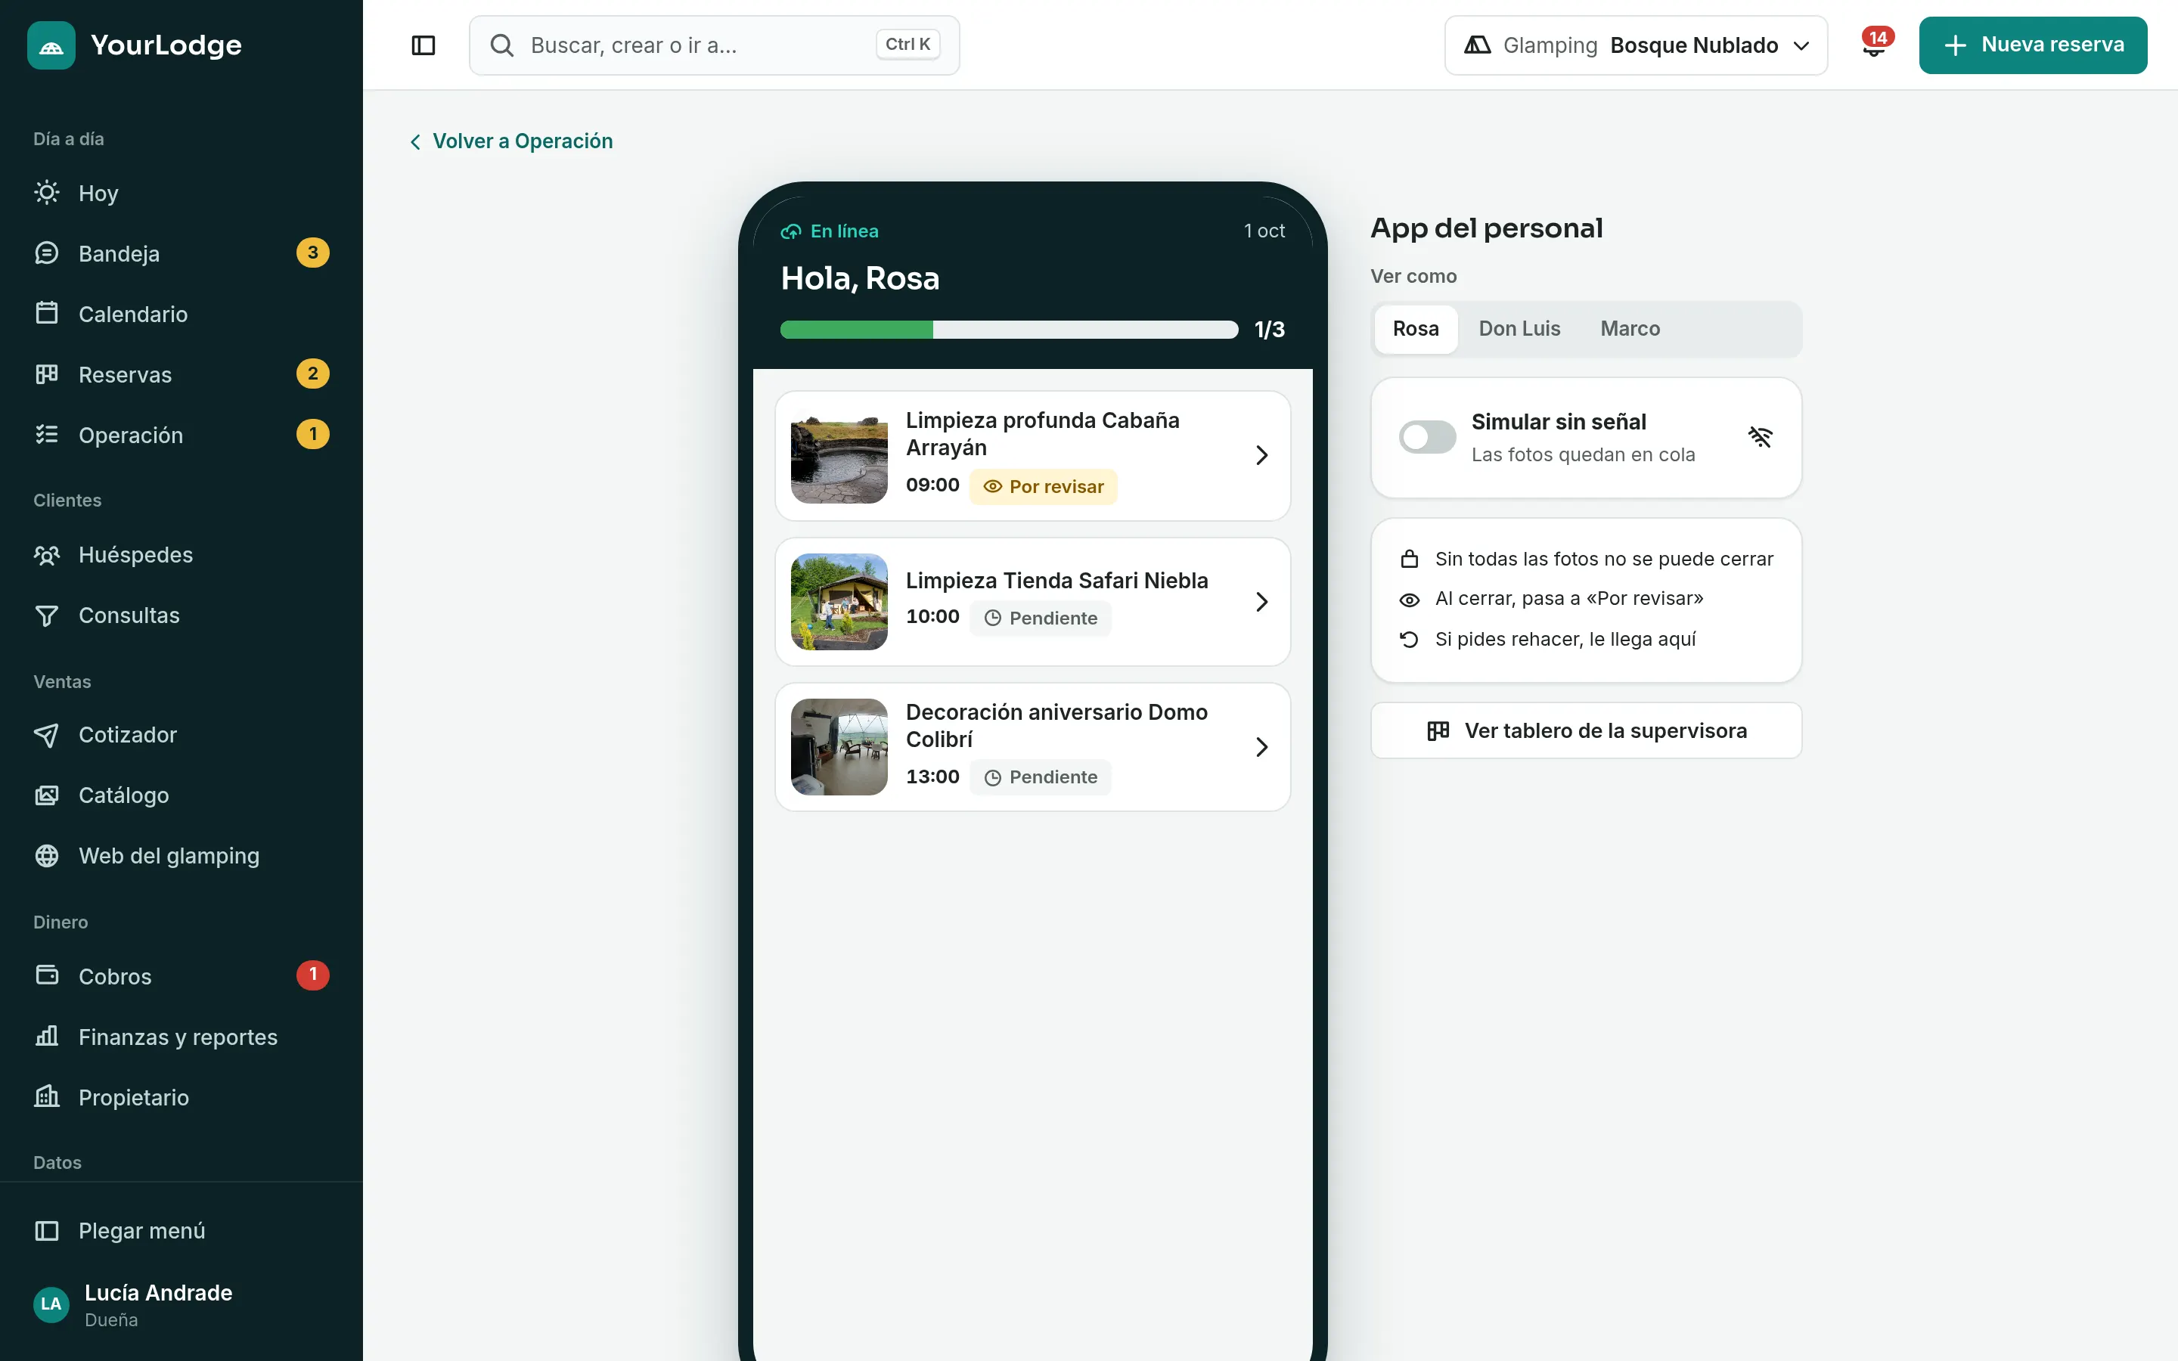Switch to the Don Luis tab
Image resolution: width=2178 pixels, height=1361 pixels.
coord(1519,329)
